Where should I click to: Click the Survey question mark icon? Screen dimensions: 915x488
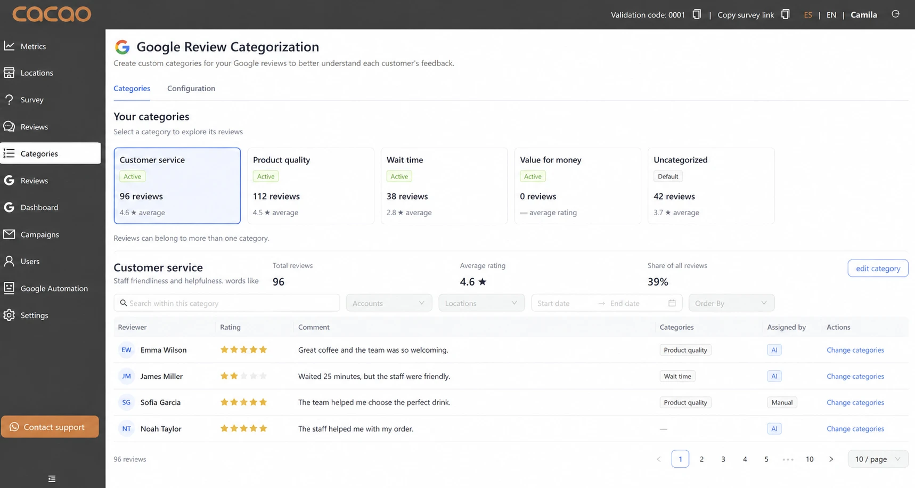click(x=9, y=100)
